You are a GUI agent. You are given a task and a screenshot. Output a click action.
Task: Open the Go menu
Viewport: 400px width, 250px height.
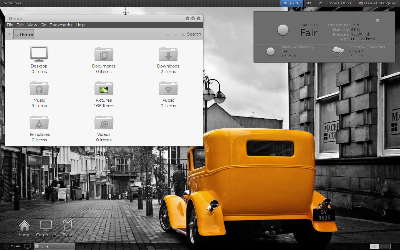(44, 25)
